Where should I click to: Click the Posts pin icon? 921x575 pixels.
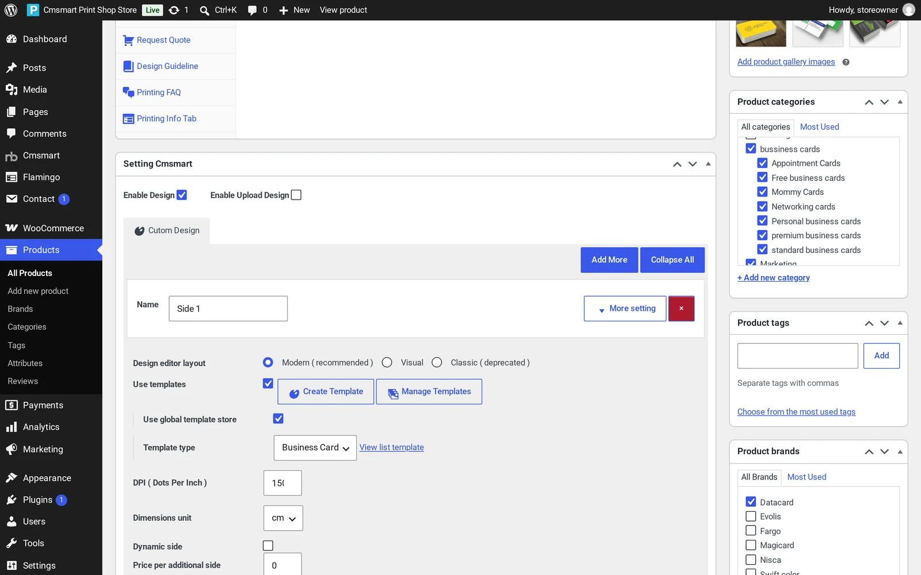click(x=12, y=68)
